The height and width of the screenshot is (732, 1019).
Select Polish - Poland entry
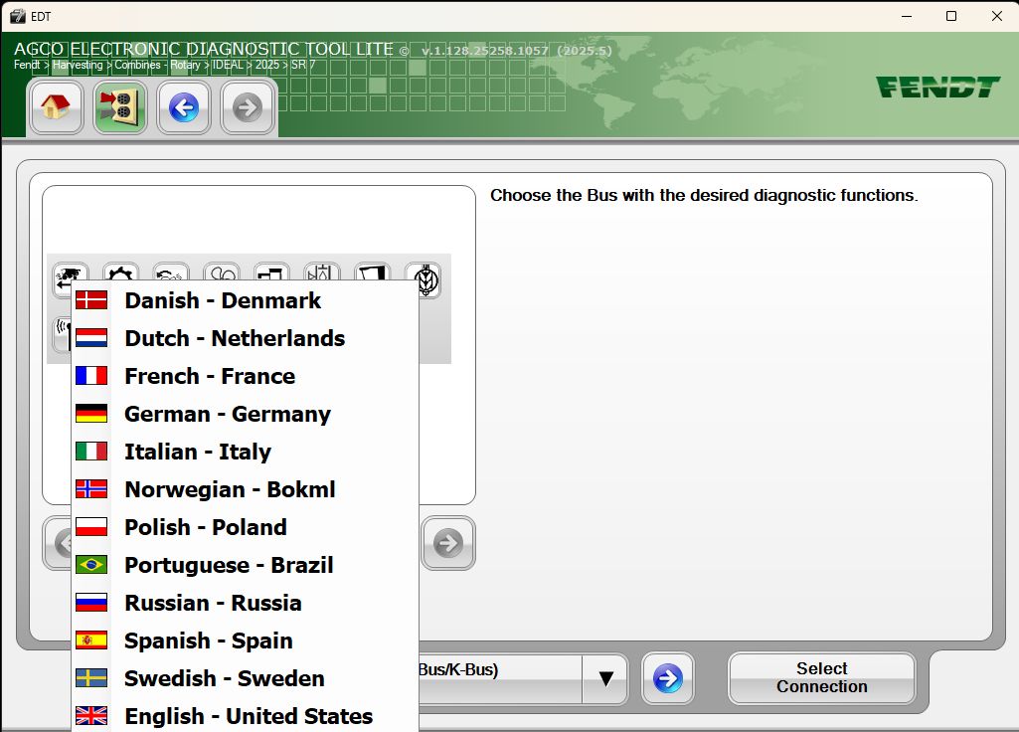click(245, 526)
